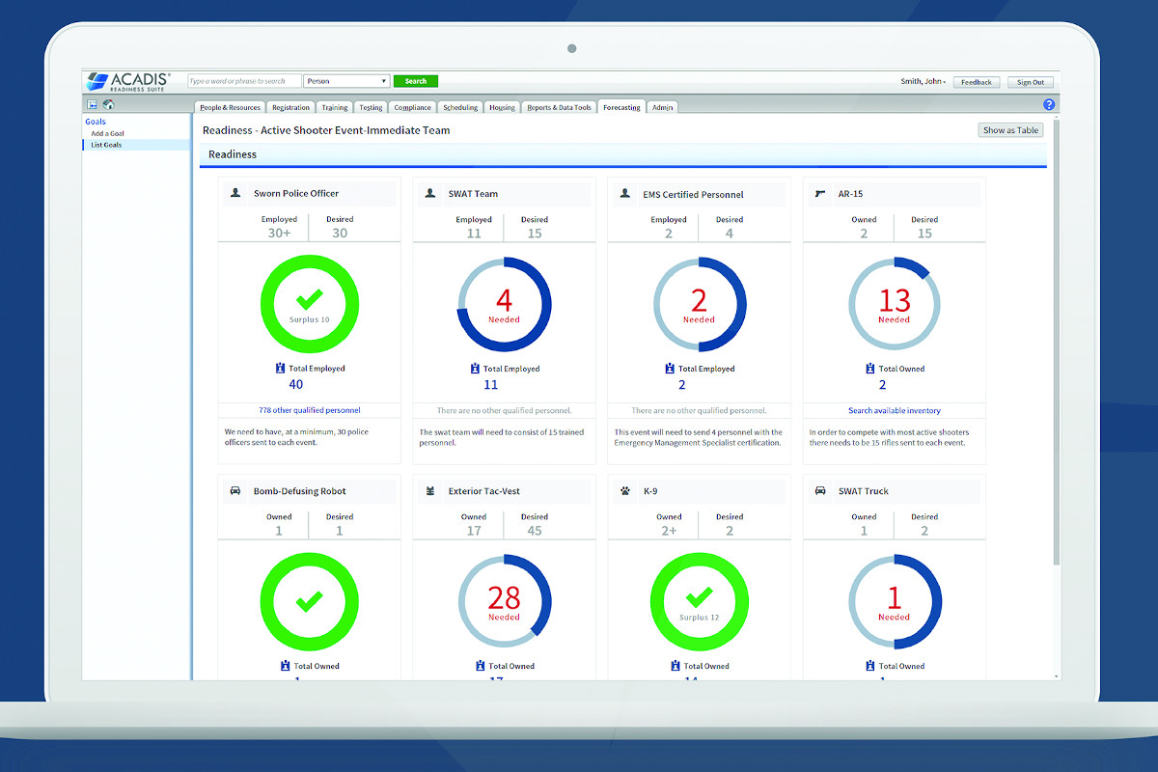1158x772 pixels.
Task: Open Search available inventory under AR-15
Action: pyautogui.click(x=894, y=409)
